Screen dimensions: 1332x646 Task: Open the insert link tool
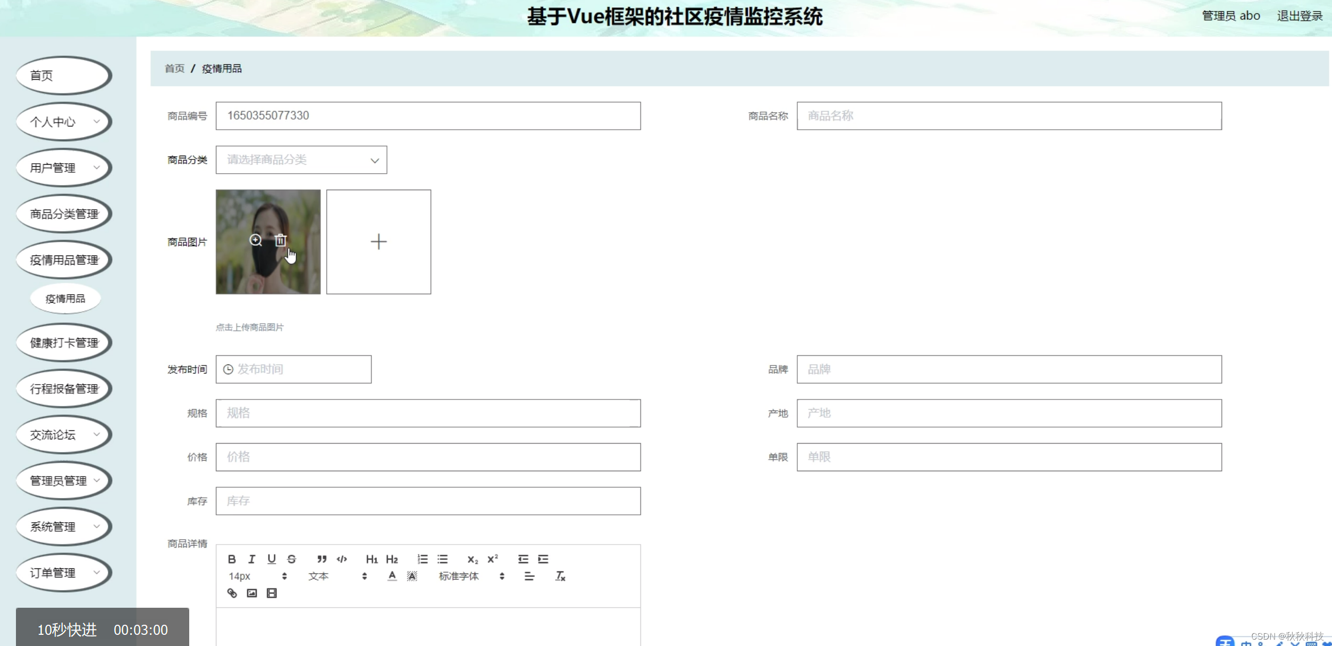pyautogui.click(x=232, y=592)
